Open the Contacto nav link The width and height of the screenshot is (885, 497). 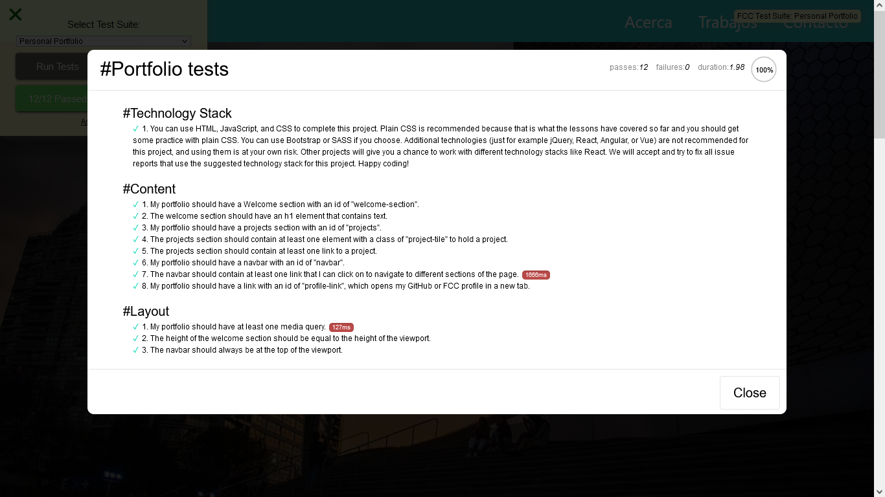[x=815, y=22]
